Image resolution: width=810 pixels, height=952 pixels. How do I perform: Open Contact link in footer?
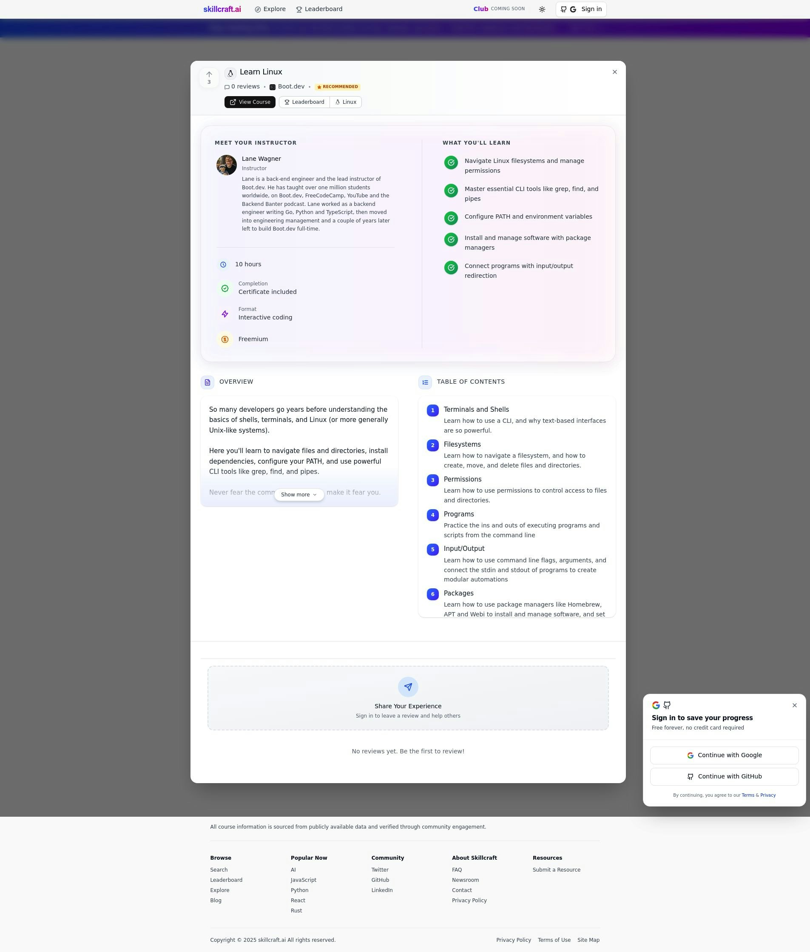pos(461,890)
